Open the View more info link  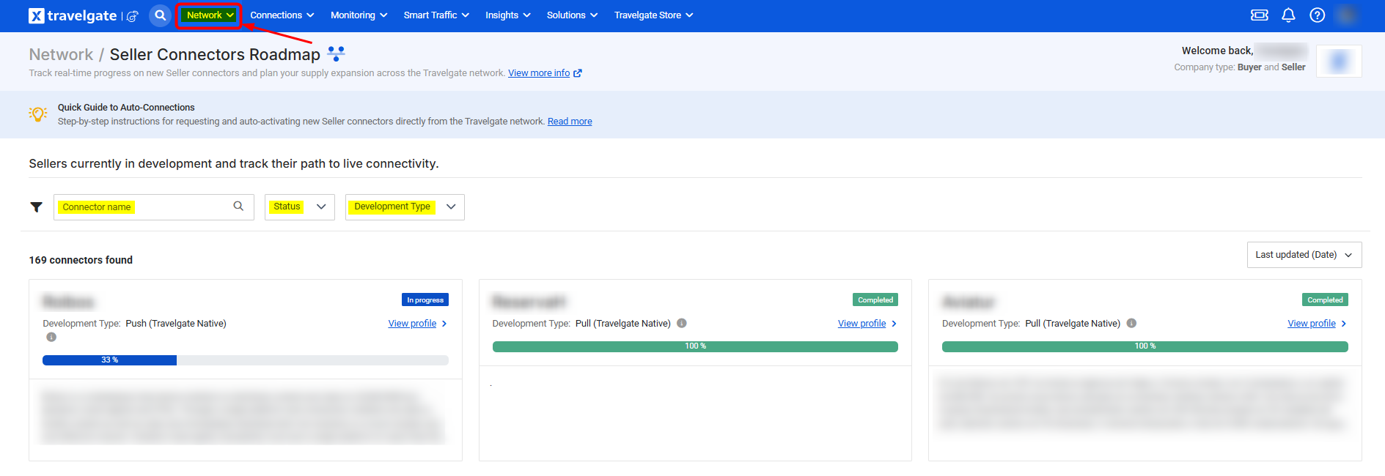[539, 73]
